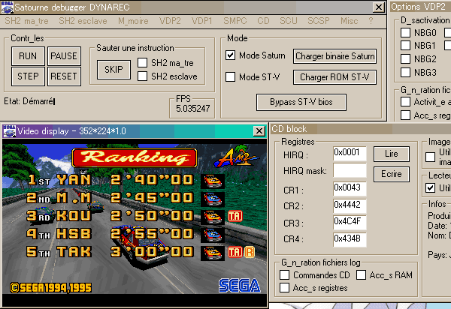This screenshot has width=451, height=309.
Task: Toggle Activit_e checkbox in Options VDP2
Action: pyautogui.click(x=406, y=101)
